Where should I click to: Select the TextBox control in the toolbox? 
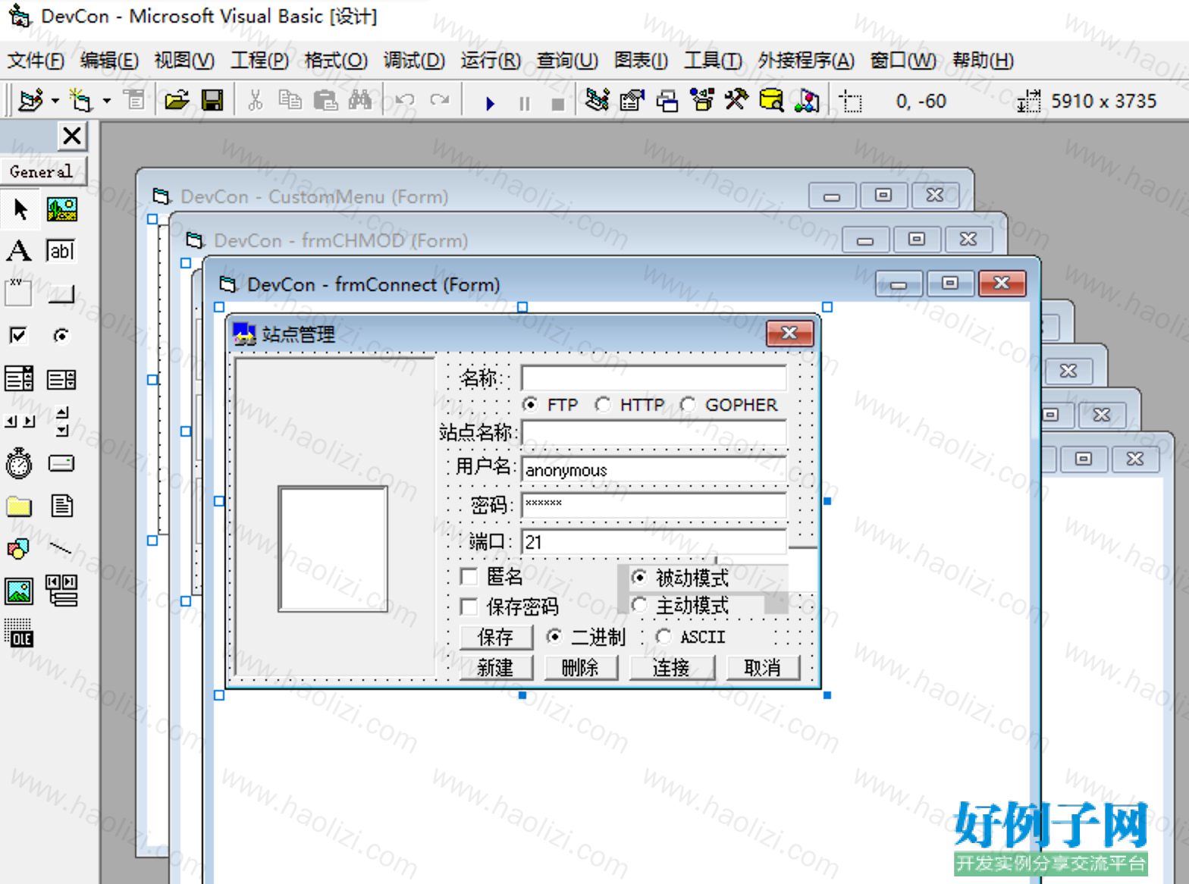pos(61,251)
